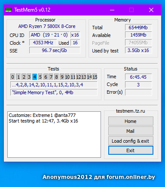Click the SSE speed value 96.7 sec/Gb
165x187 pixels.
pyautogui.click(x=55, y=50)
